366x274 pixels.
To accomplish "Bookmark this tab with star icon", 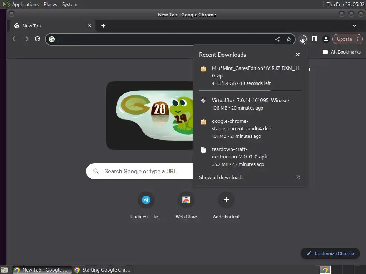I will [x=289, y=39].
